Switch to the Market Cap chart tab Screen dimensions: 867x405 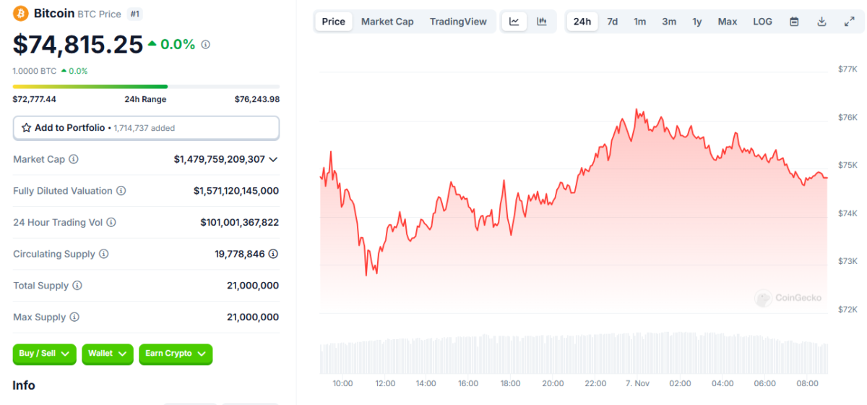point(387,22)
